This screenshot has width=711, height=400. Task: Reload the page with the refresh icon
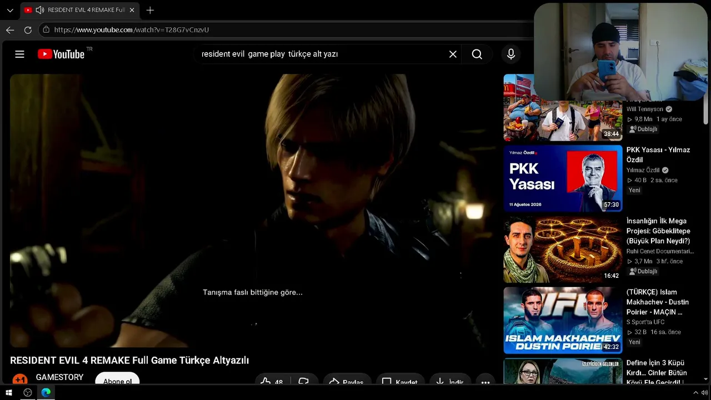click(28, 30)
